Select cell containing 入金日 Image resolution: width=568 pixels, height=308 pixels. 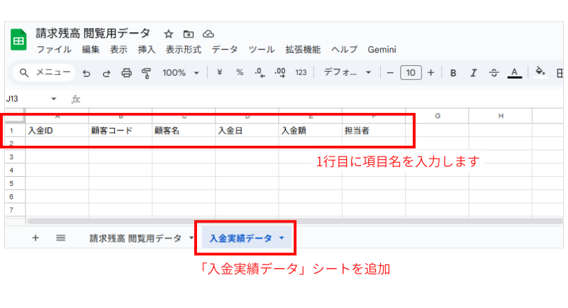248,130
